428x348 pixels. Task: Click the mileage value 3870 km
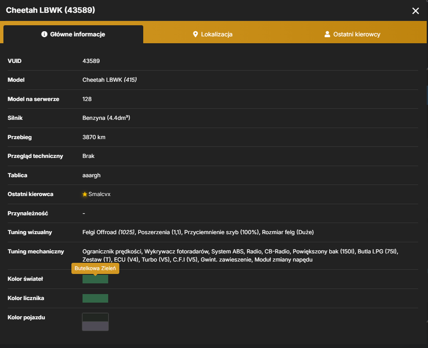[x=94, y=137]
